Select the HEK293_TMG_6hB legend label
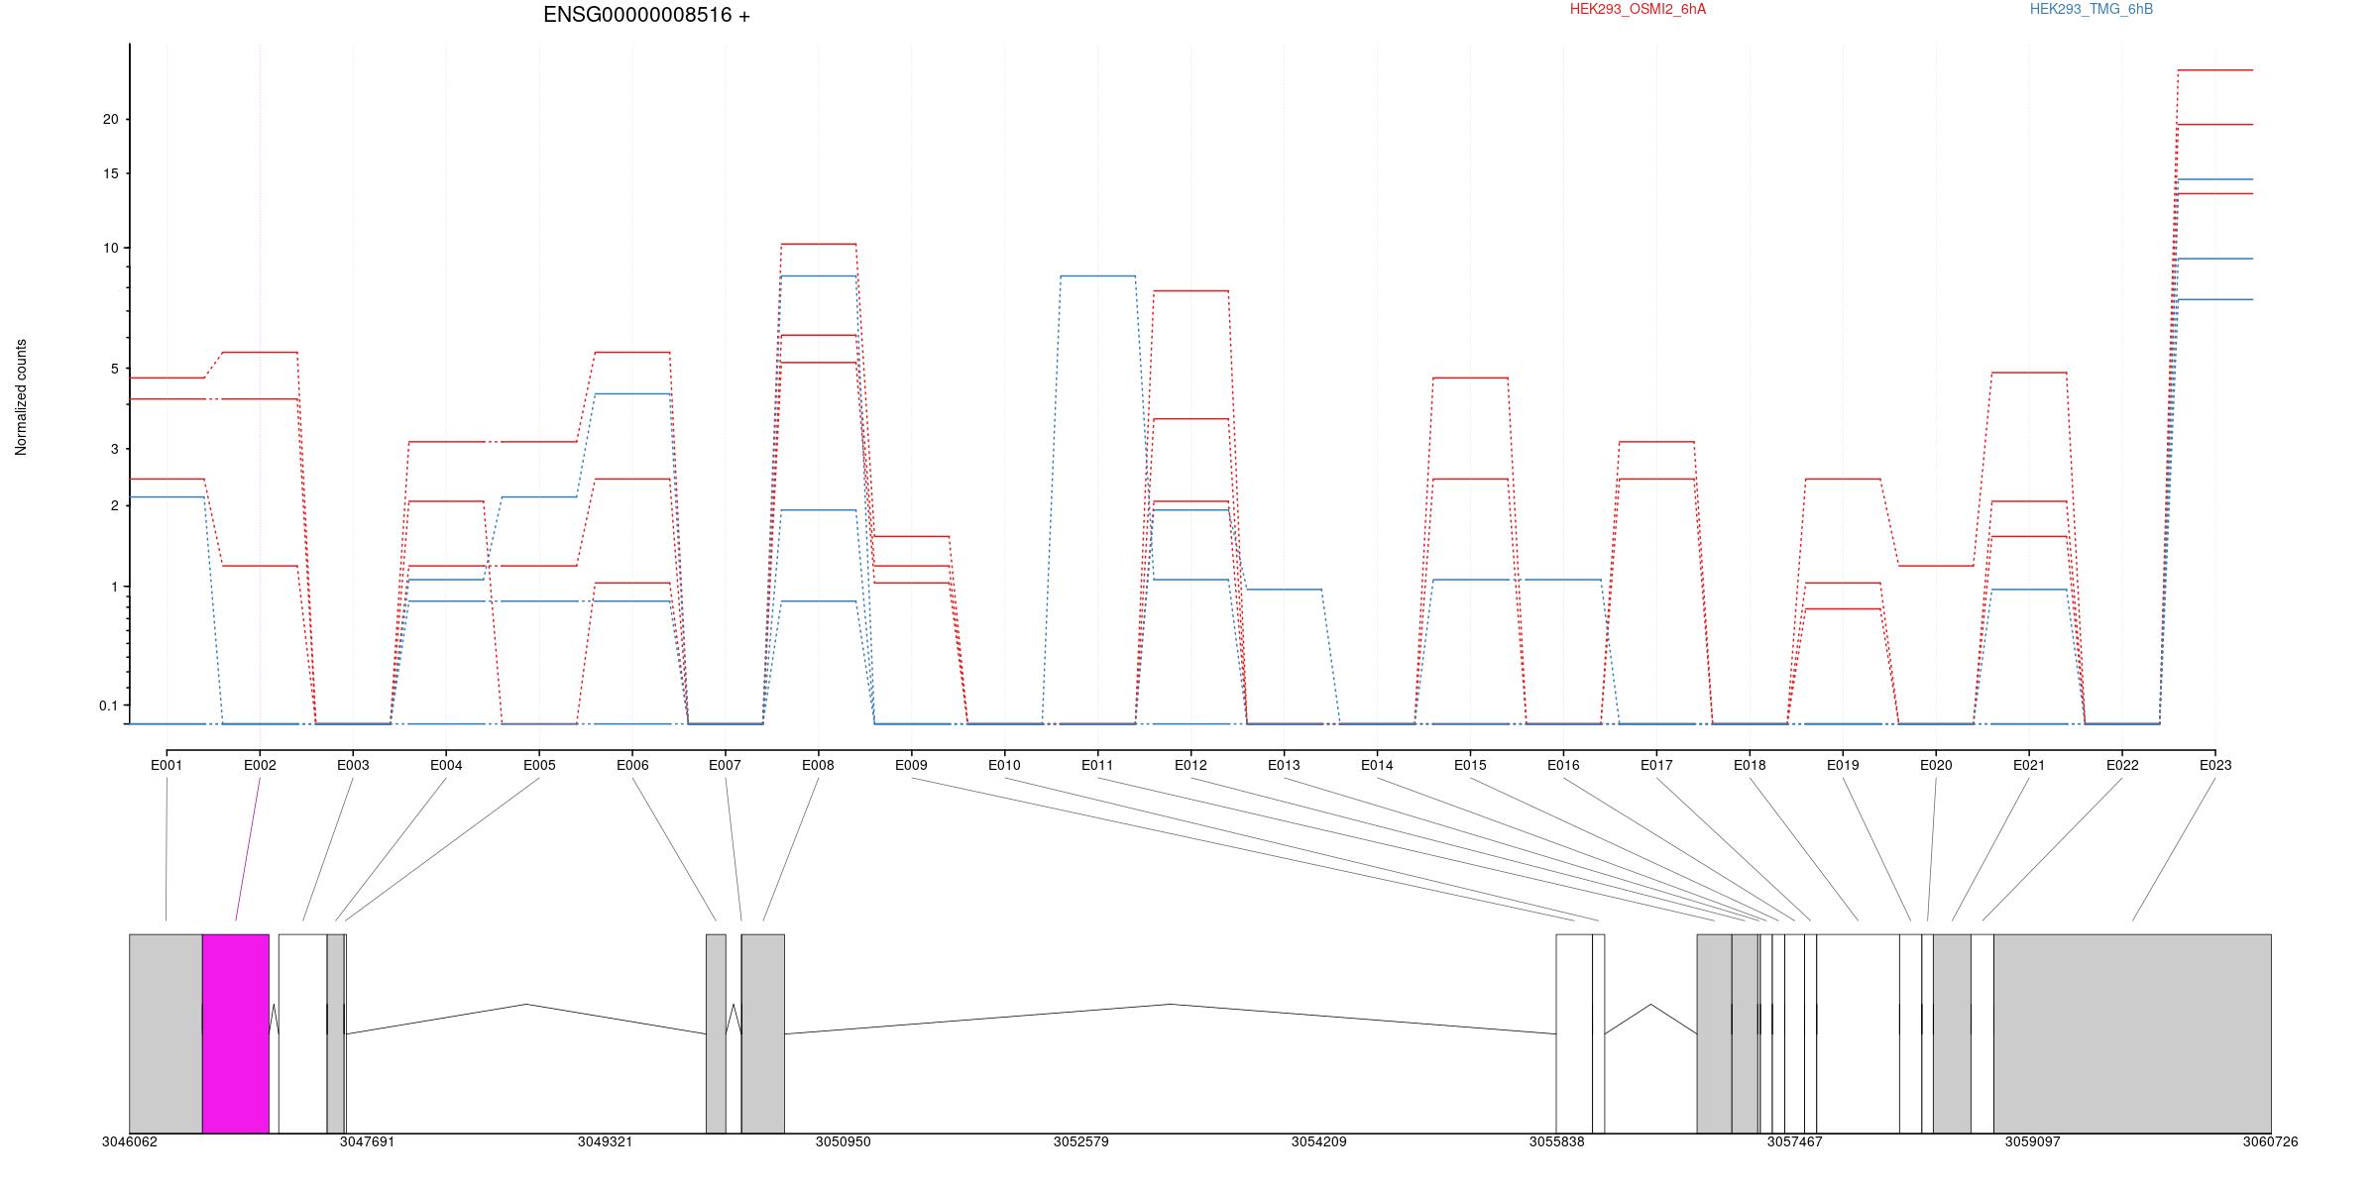Image resolution: width=2379 pixels, height=1189 pixels. click(x=2092, y=9)
